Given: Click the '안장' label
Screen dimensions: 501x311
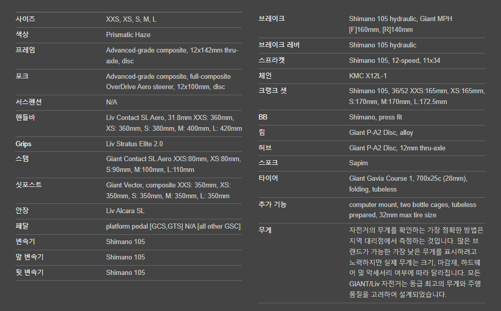Looking at the screenshot, I should pyautogui.click(x=22, y=211).
